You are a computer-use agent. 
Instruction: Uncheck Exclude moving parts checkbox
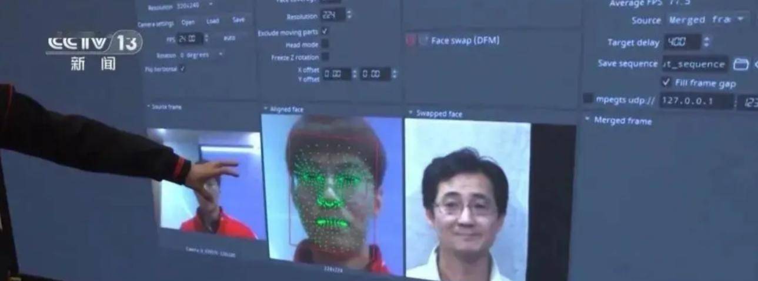pyautogui.click(x=325, y=31)
